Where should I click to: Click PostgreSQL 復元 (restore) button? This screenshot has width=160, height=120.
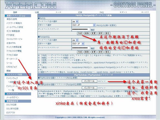click(107, 52)
